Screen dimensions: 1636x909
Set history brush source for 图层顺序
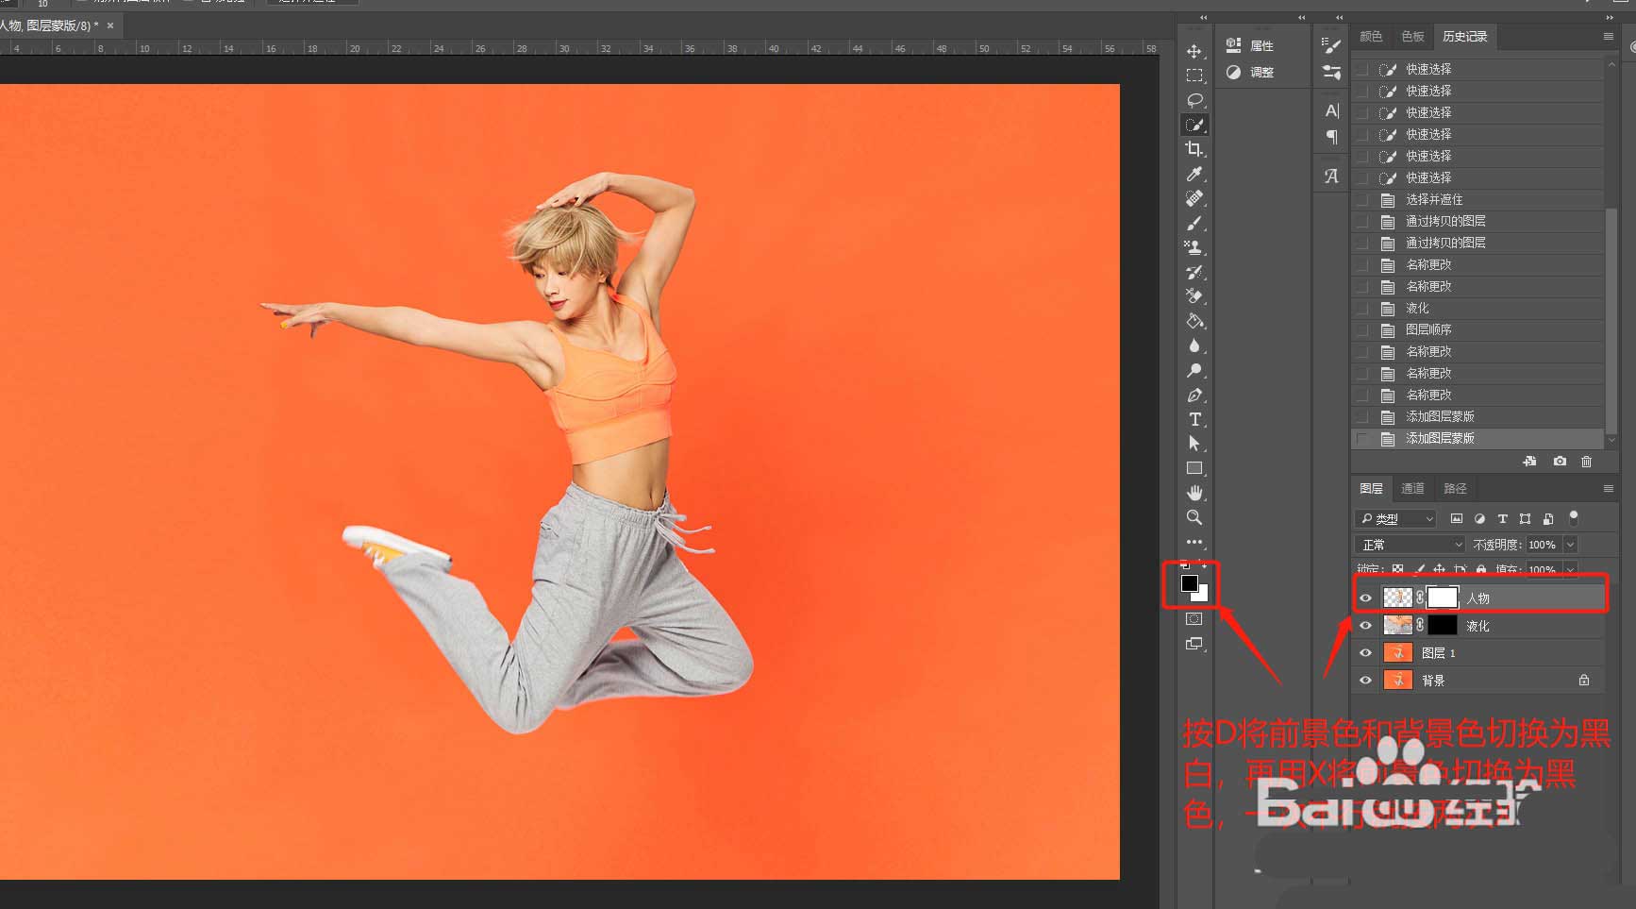1361,329
